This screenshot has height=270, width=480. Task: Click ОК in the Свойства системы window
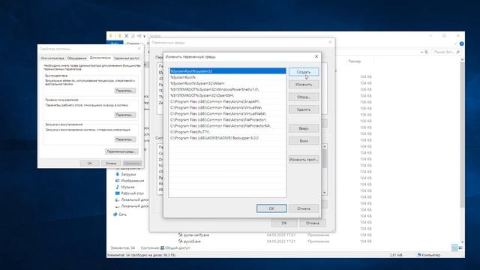pos(89,163)
